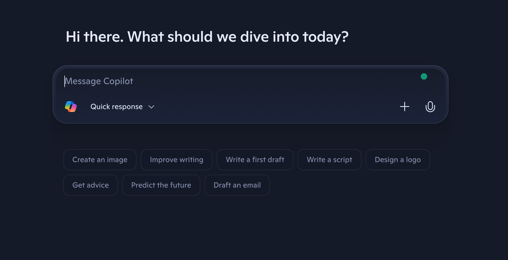This screenshot has width=508, height=260.
Task: Choose Design a logo
Action: 398,159
